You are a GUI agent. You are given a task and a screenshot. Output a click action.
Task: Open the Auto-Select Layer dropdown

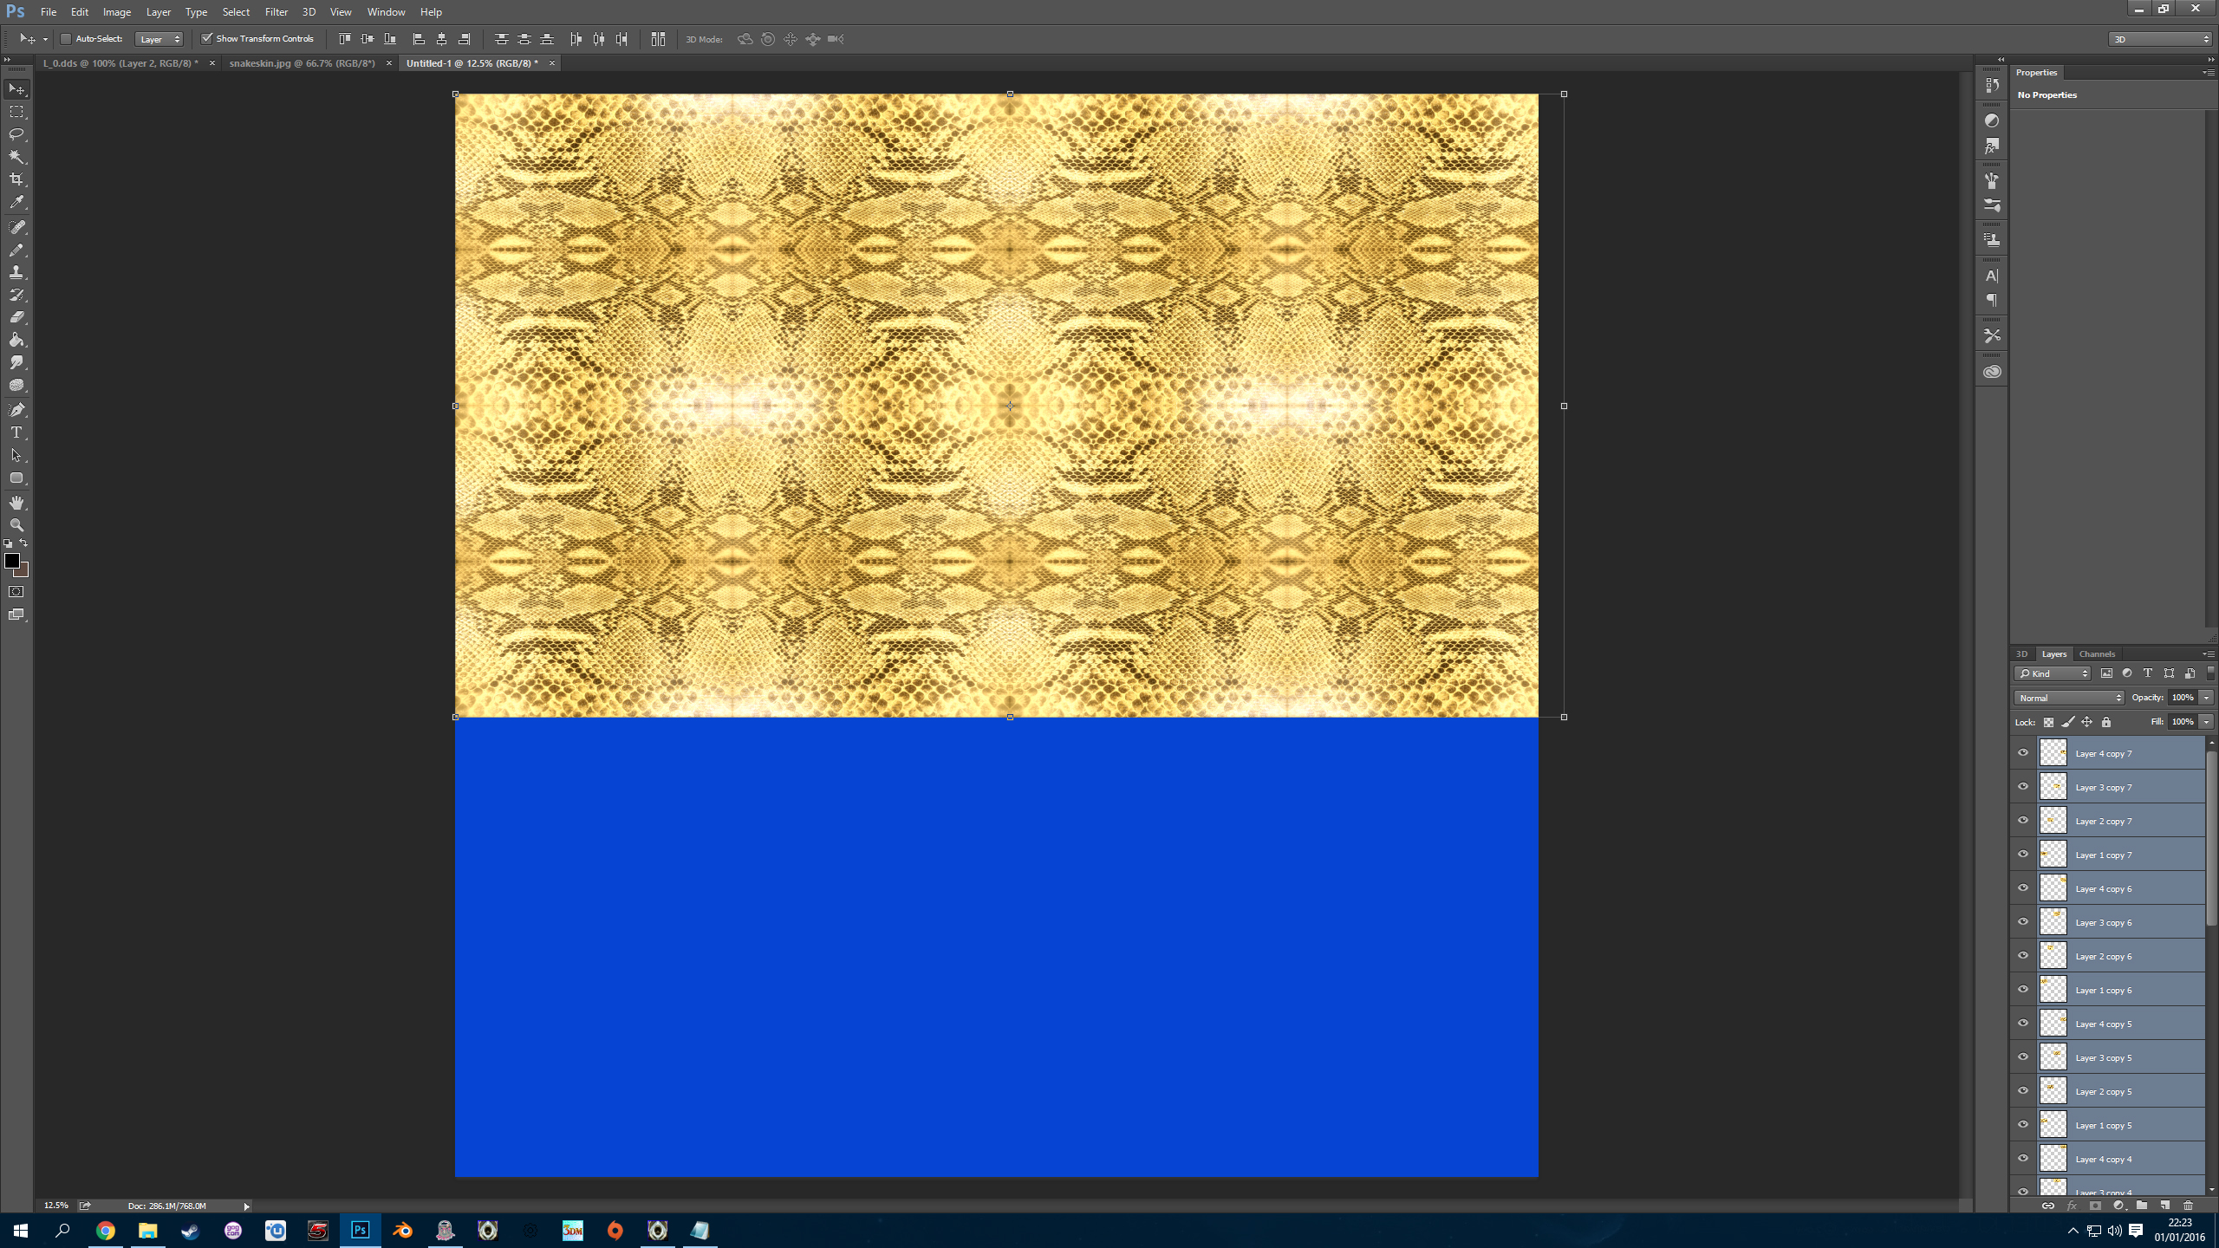point(159,39)
